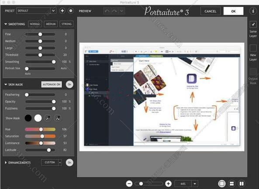Image resolution: width=259 pixels, height=189 pixels.
Task: Select Strong smoothing preset
Action: click(x=66, y=24)
